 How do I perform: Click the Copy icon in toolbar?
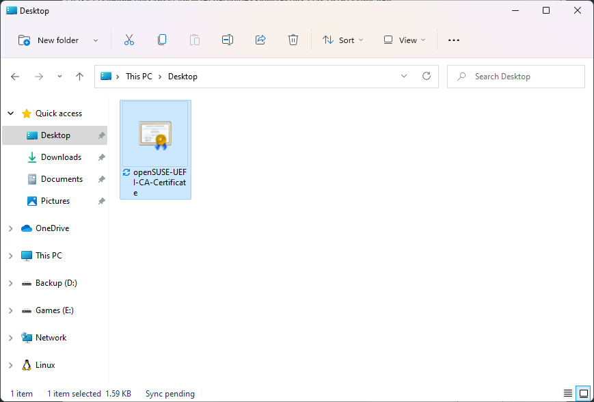162,40
